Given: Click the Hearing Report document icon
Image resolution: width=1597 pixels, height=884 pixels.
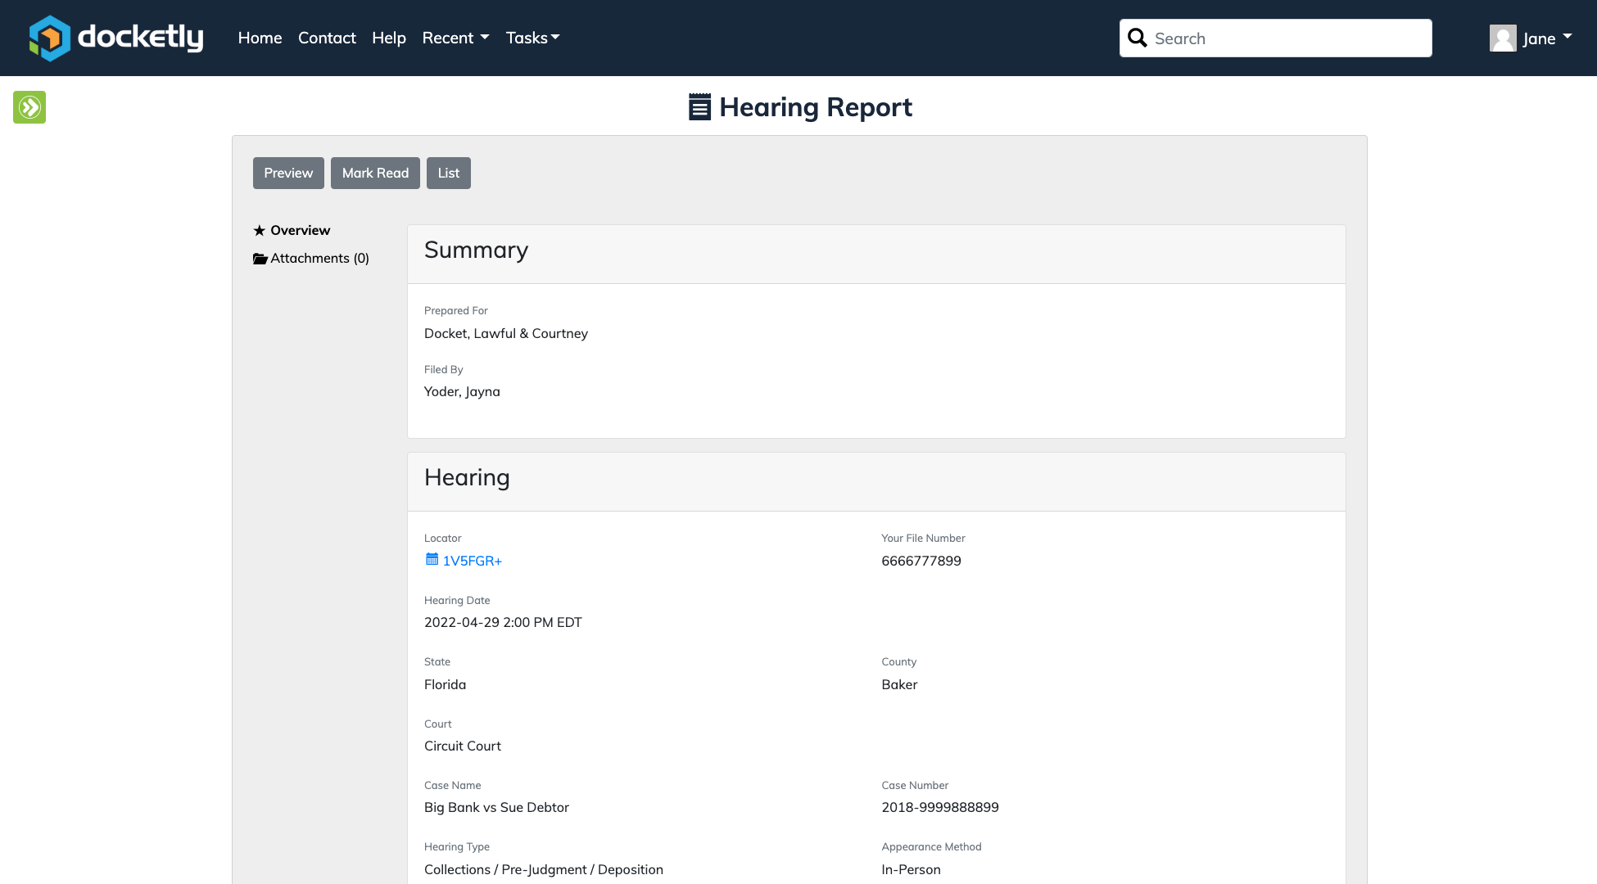Looking at the screenshot, I should point(699,107).
